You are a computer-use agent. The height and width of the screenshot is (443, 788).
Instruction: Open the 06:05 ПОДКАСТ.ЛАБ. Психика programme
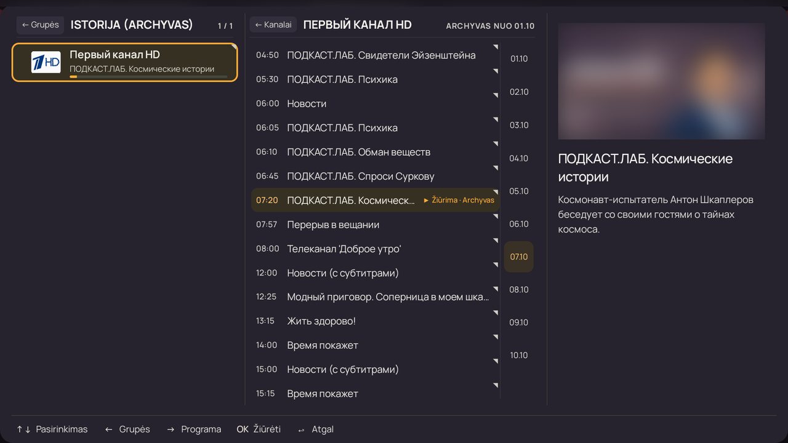[376, 128]
